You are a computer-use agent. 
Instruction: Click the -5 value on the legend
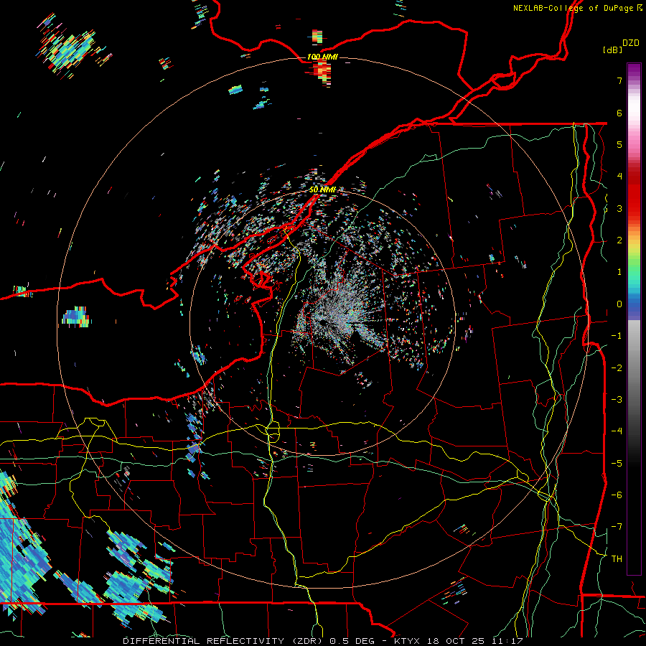pos(617,464)
